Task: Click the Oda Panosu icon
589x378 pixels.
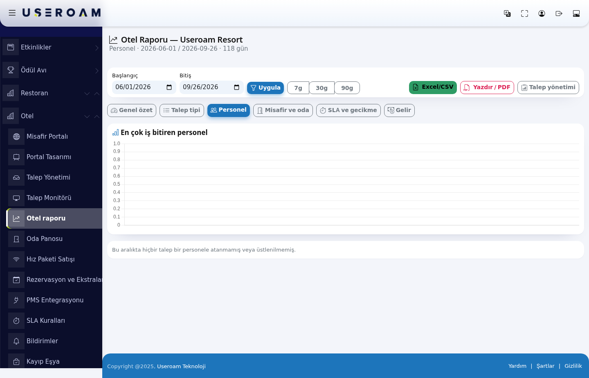Action: pyautogui.click(x=16, y=239)
